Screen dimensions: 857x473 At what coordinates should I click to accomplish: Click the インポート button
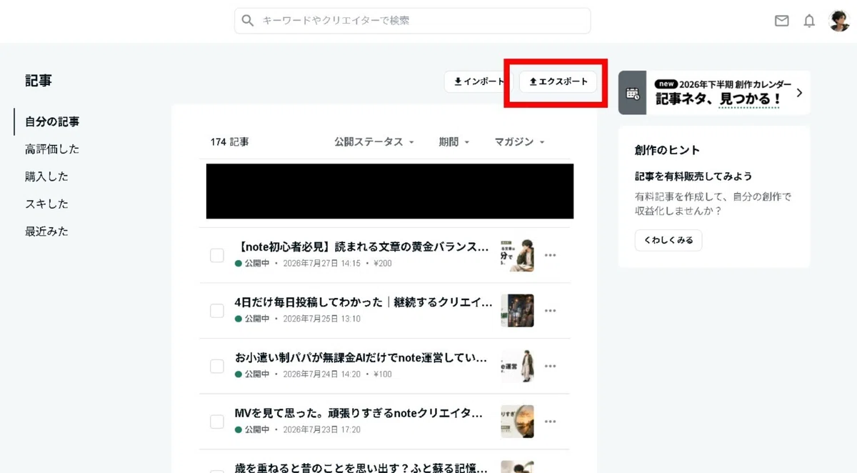[x=478, y=81]
